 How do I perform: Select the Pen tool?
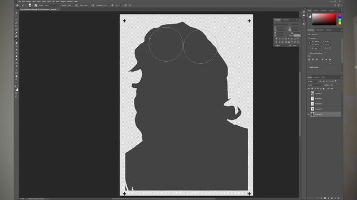(16, 63)
